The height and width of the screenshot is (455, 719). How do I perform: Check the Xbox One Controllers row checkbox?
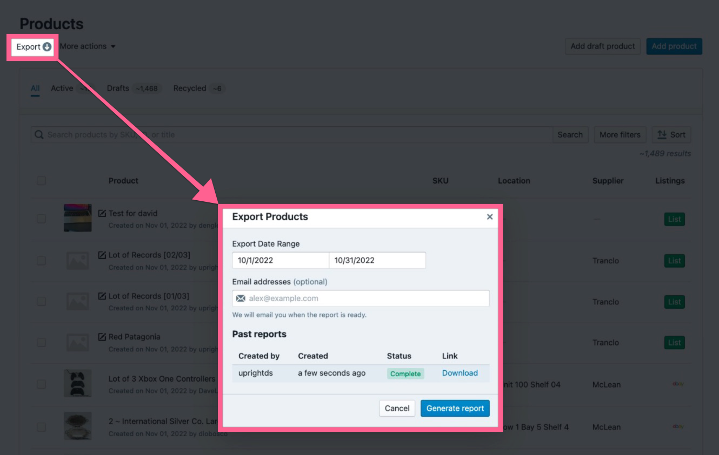tap(41, 384)
